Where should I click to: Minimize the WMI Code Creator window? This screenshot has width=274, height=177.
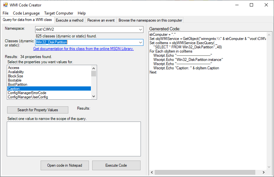[237, 5]
